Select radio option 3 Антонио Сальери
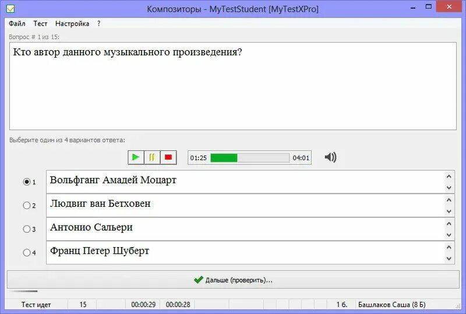 [27, 229]
